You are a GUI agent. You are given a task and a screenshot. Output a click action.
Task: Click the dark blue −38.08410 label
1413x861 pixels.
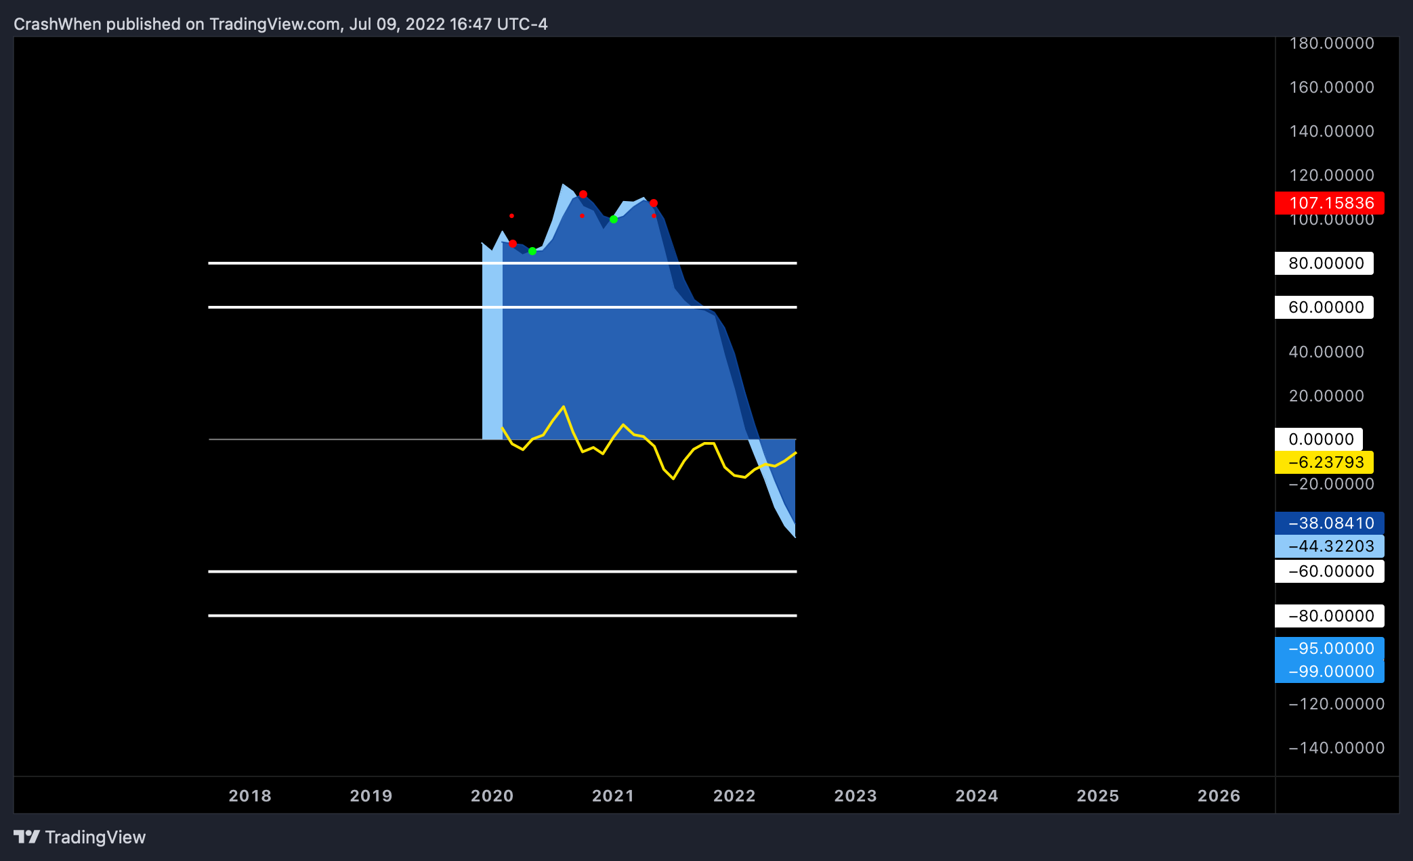tap(1330, 523)
